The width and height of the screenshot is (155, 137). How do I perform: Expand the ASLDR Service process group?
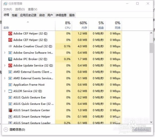click(5, 91)
